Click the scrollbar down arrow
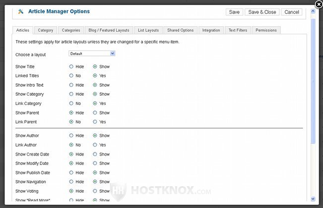The width and height of the screenshot is (323, 208). pos(313,199)
